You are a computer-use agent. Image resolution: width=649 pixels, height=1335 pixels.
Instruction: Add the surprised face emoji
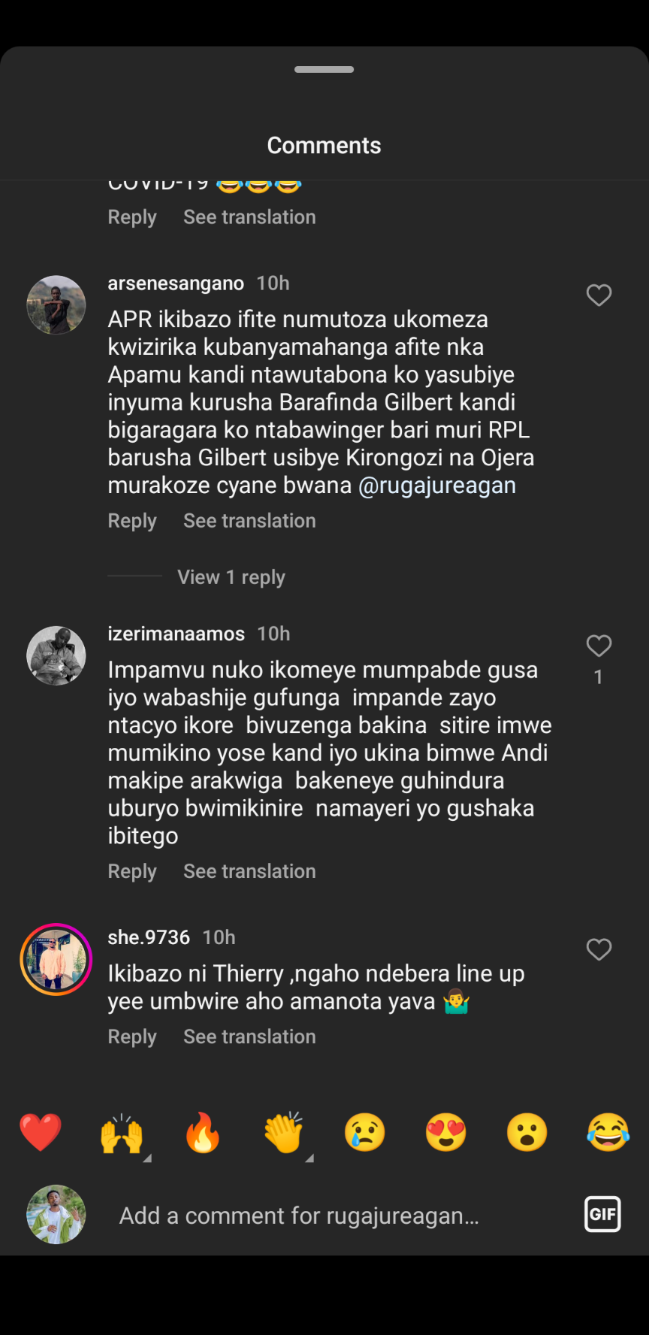click(527, 1132)
